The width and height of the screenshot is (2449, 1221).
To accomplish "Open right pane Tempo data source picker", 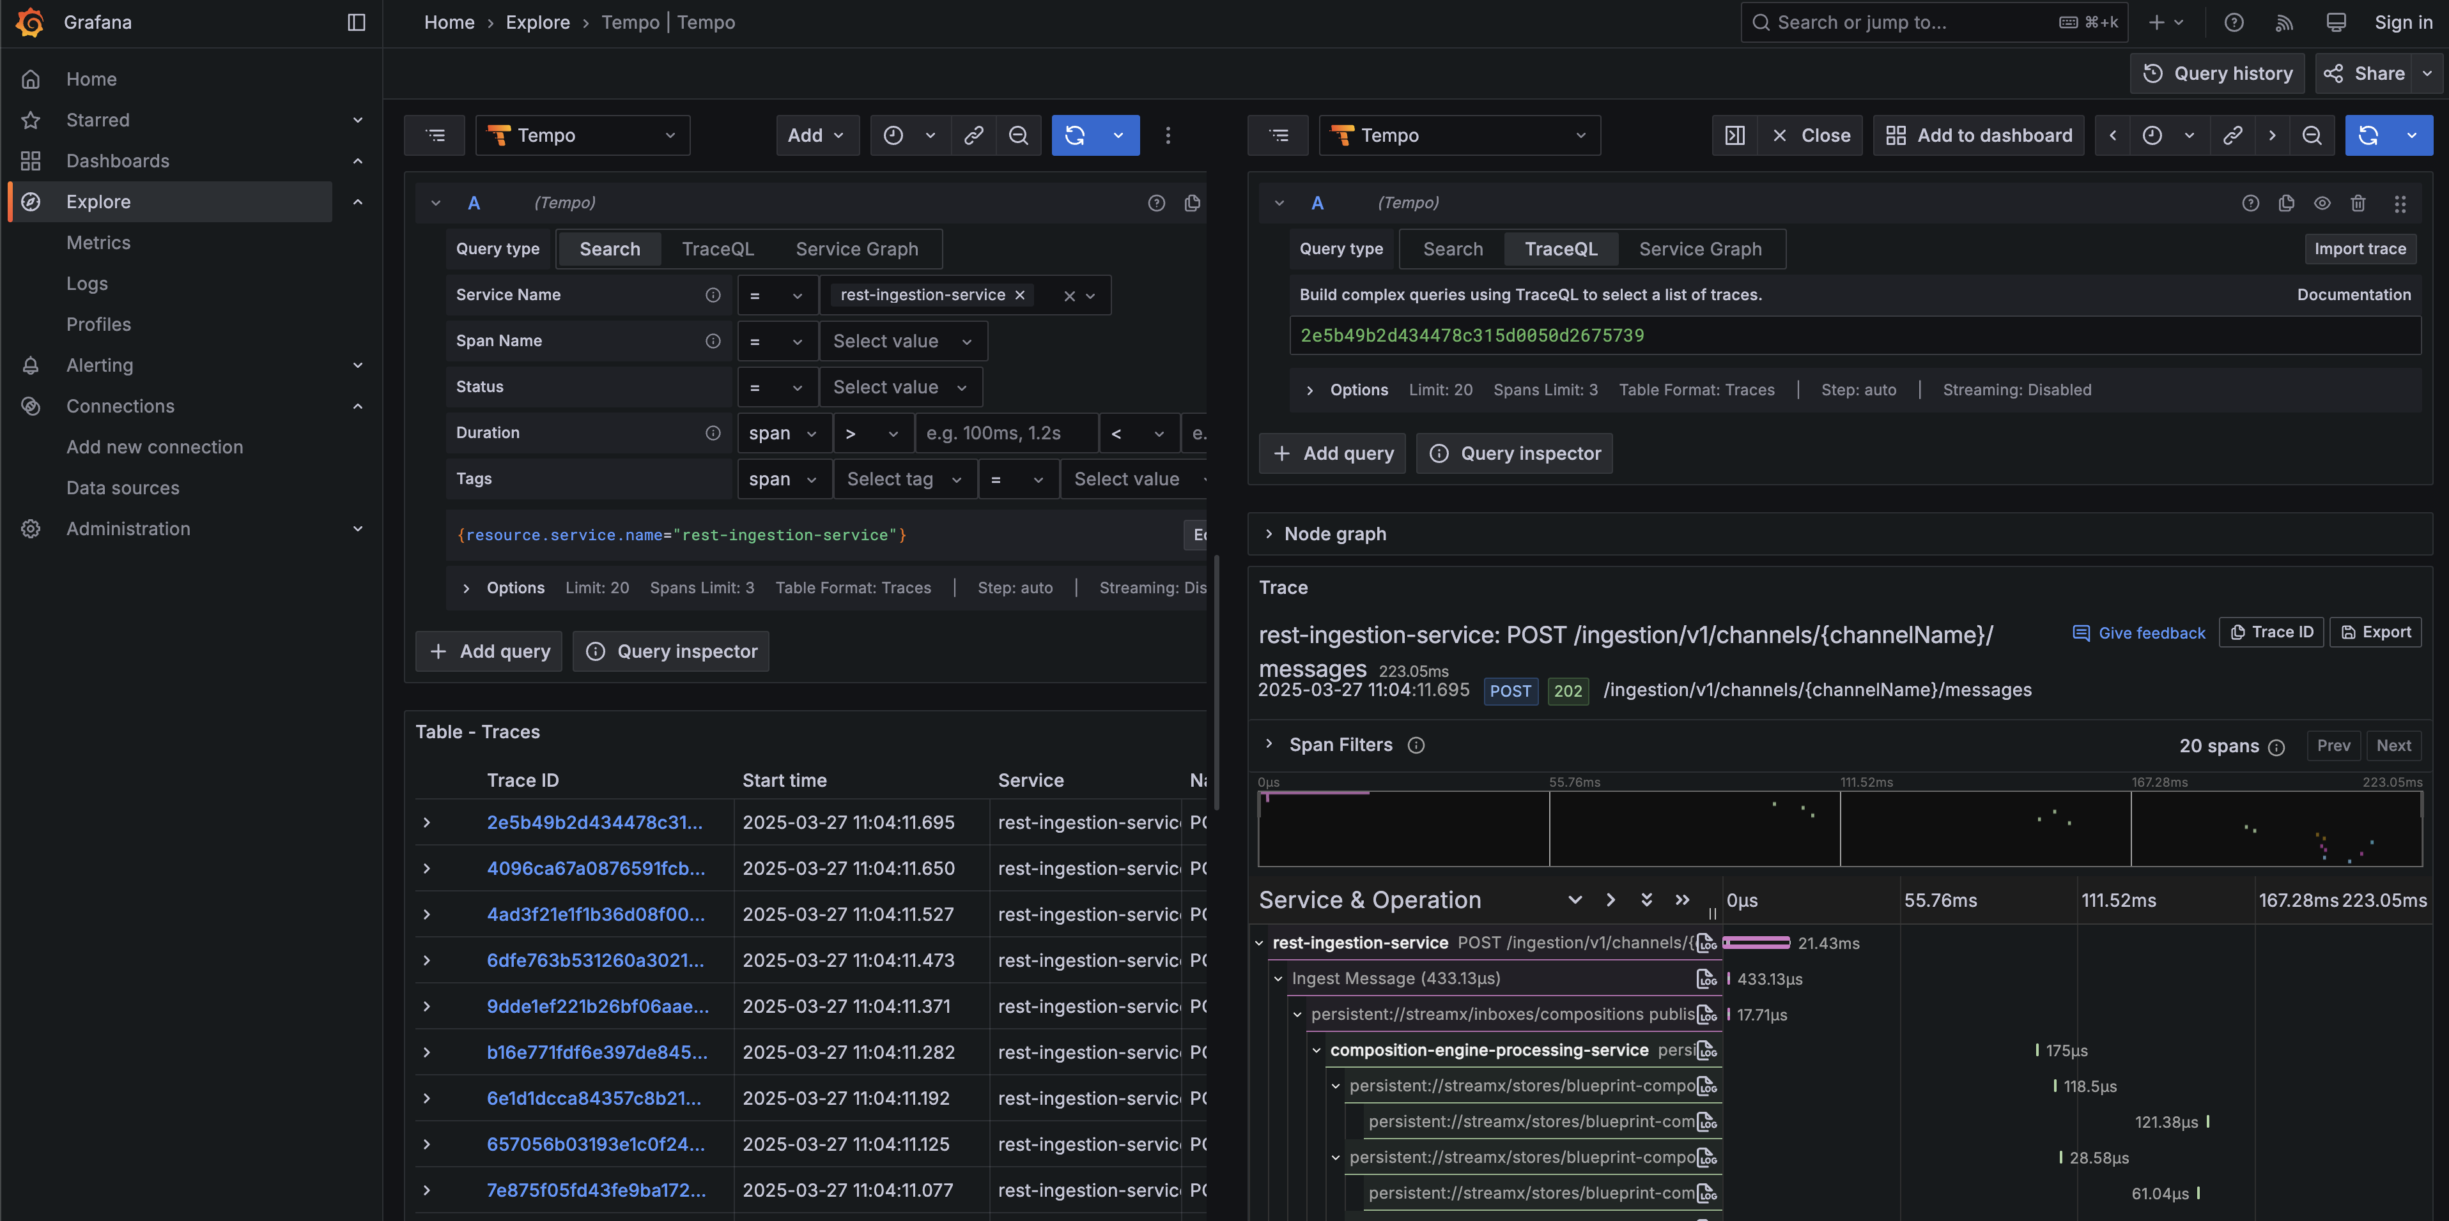I will pos(1459,136).
